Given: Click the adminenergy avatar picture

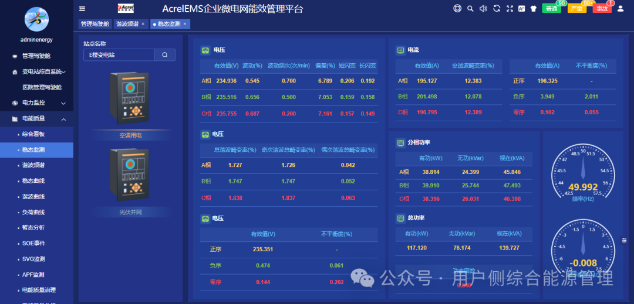Looking at the screenshot, I should [37, 19].
